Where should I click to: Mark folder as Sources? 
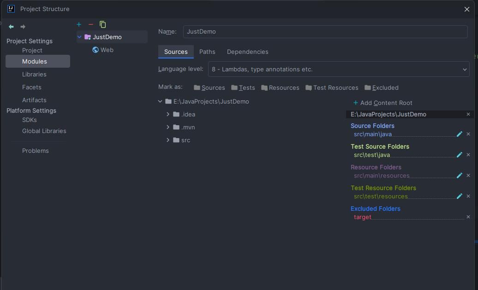click(x=209, y=87)
